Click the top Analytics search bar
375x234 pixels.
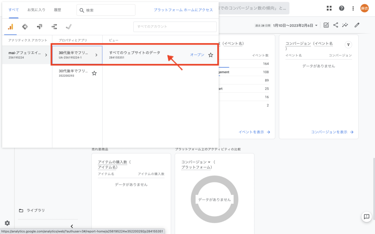(x=253, y=8)
